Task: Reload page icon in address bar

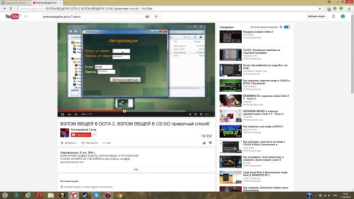Action: 18,9
